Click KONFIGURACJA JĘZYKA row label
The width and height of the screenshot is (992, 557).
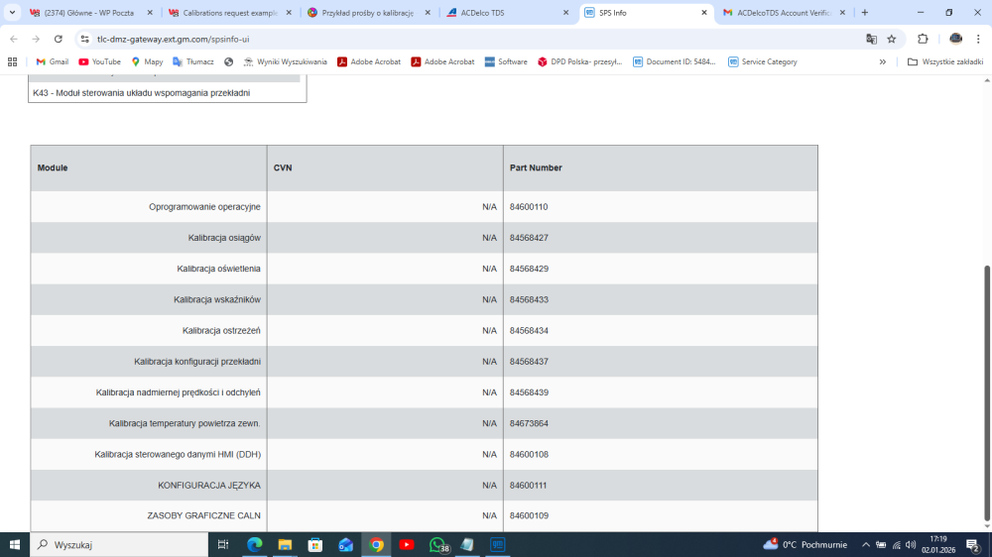208,486
